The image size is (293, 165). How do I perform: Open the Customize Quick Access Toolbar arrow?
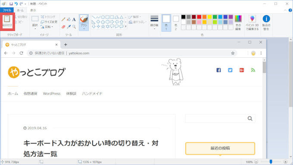(25, 4)
